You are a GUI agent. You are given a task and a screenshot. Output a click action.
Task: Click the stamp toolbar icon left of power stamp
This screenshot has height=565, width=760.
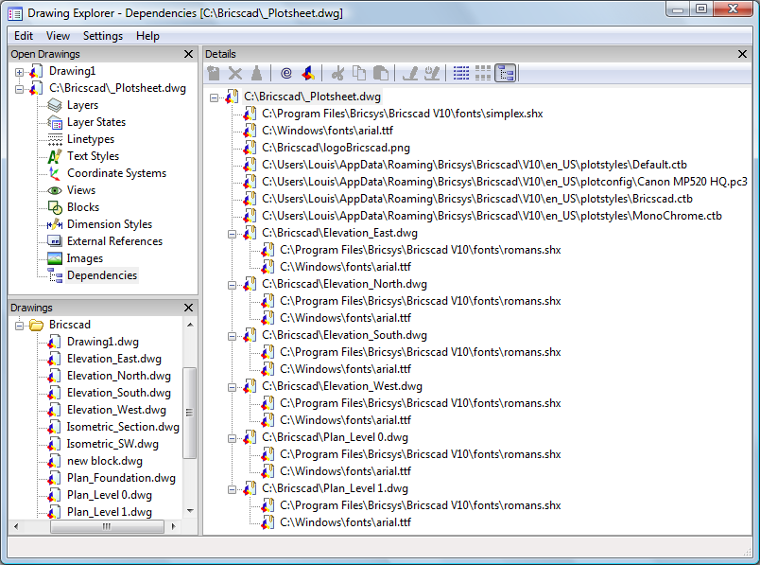pyautogui.click(x=410, y=73)
